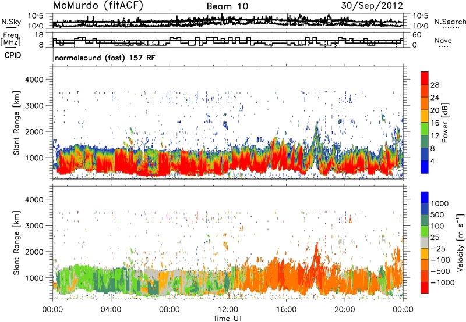This screenshot has width=466, height=322.
Task: Click the '12:00' time tick label
Action: (x=228, y=310)
